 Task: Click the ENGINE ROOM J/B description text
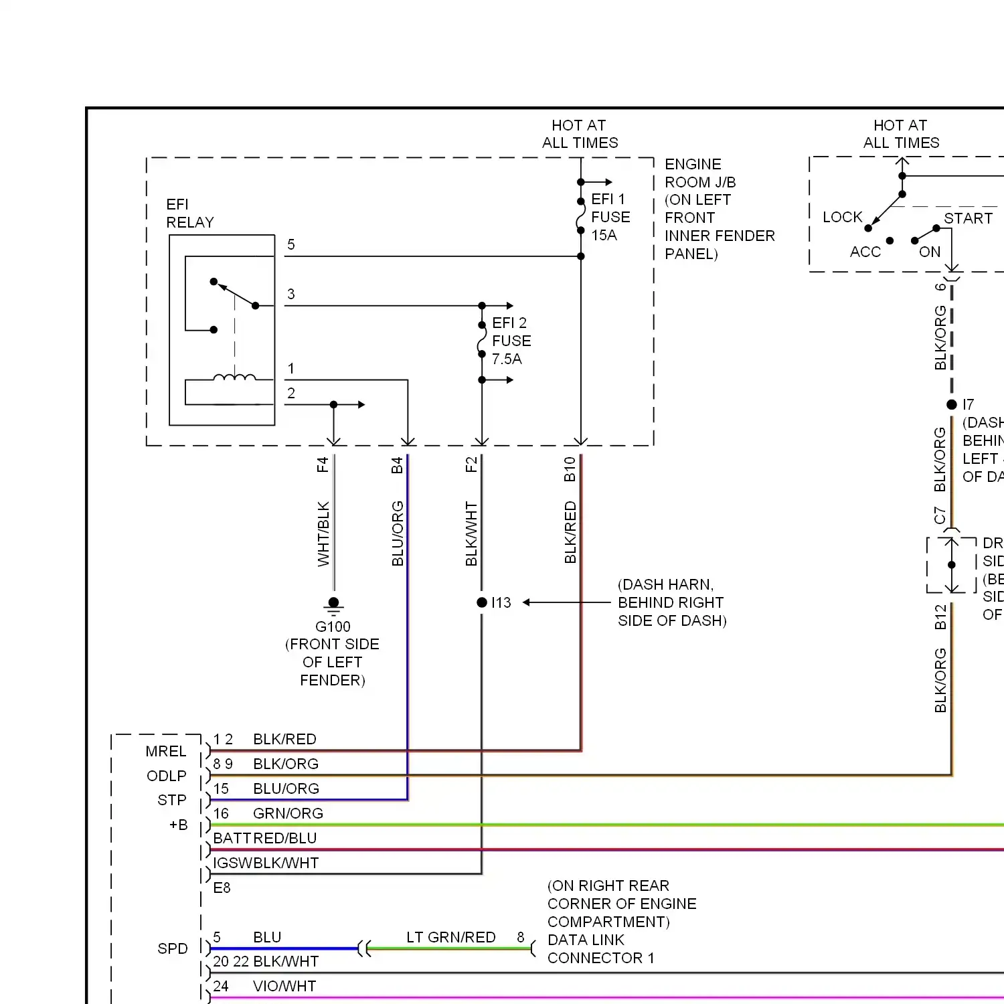719,209
